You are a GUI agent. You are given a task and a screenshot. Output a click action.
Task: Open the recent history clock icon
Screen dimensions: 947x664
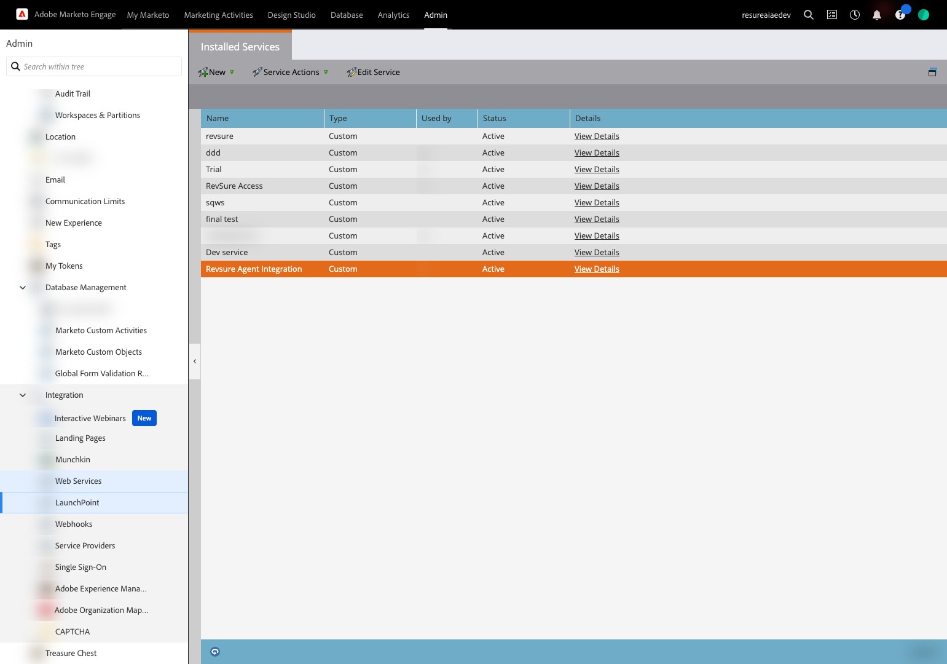[855, 15]
